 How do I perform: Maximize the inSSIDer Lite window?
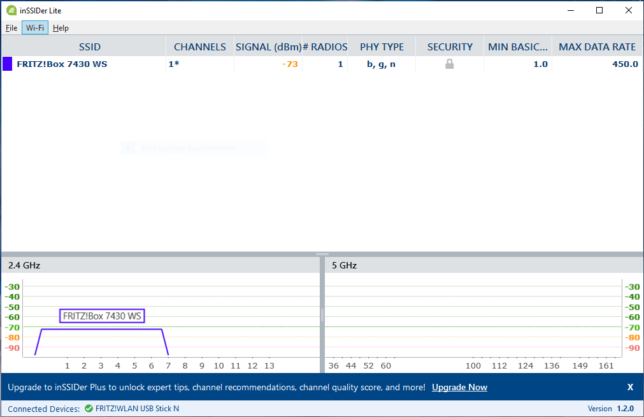pos(599,10)
